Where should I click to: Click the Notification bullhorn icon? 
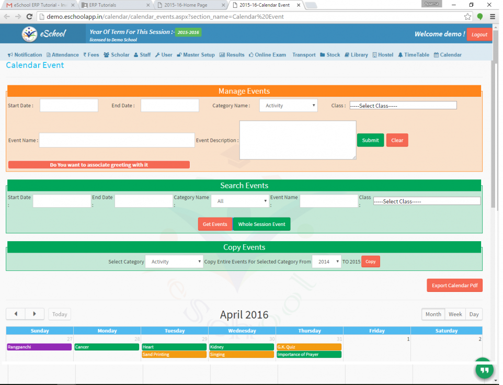click(10, 55)
